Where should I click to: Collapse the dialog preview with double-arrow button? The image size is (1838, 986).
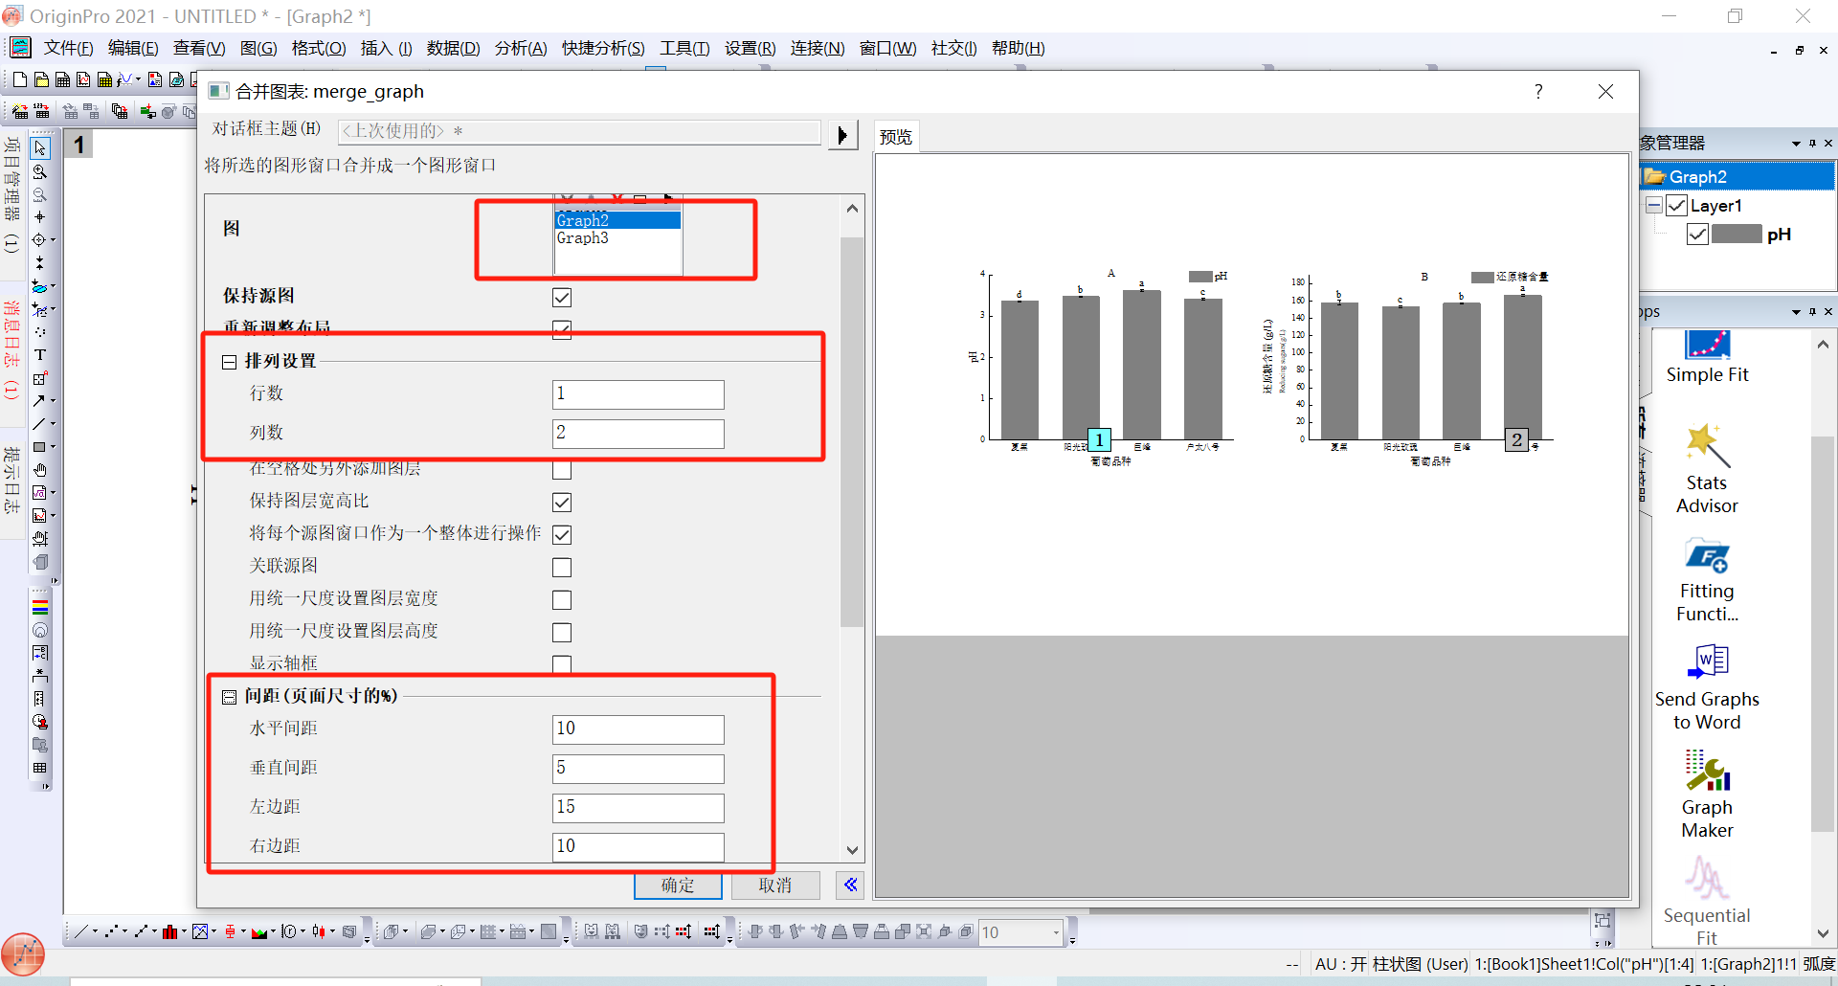point(850,885)
